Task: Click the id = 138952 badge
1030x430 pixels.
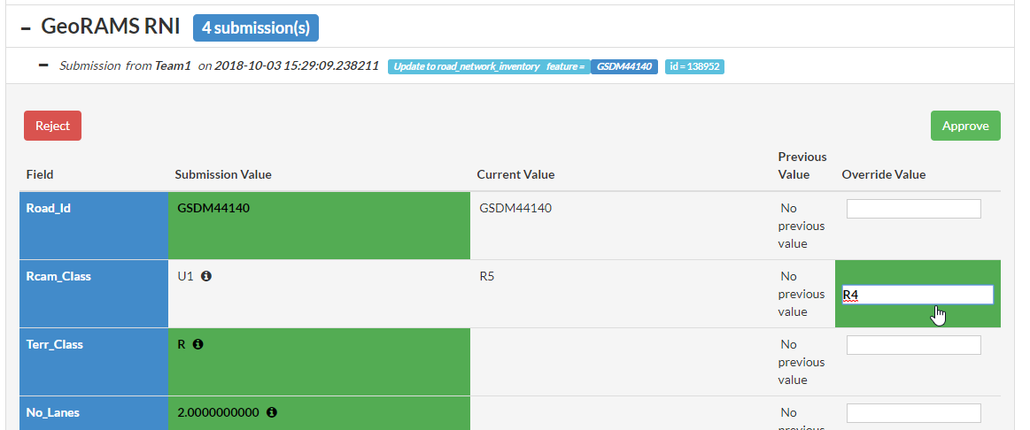Action: point(694,66)
